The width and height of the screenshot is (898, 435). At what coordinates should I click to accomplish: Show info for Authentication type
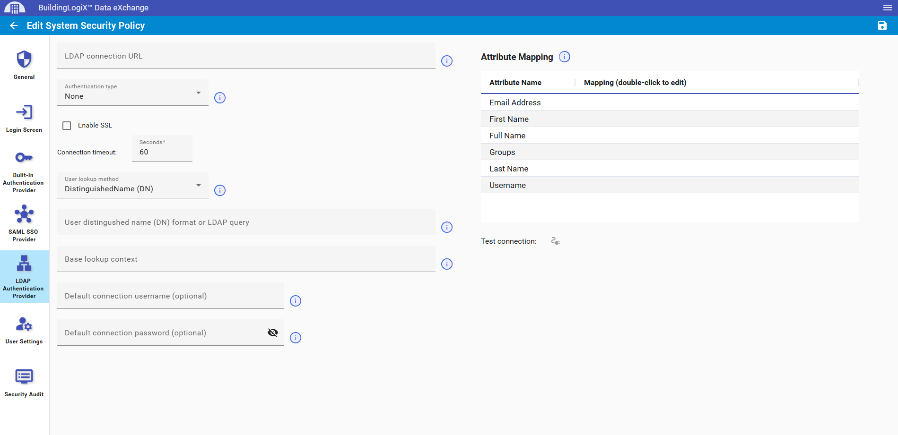pyautogui.click(x=220, y=98)
